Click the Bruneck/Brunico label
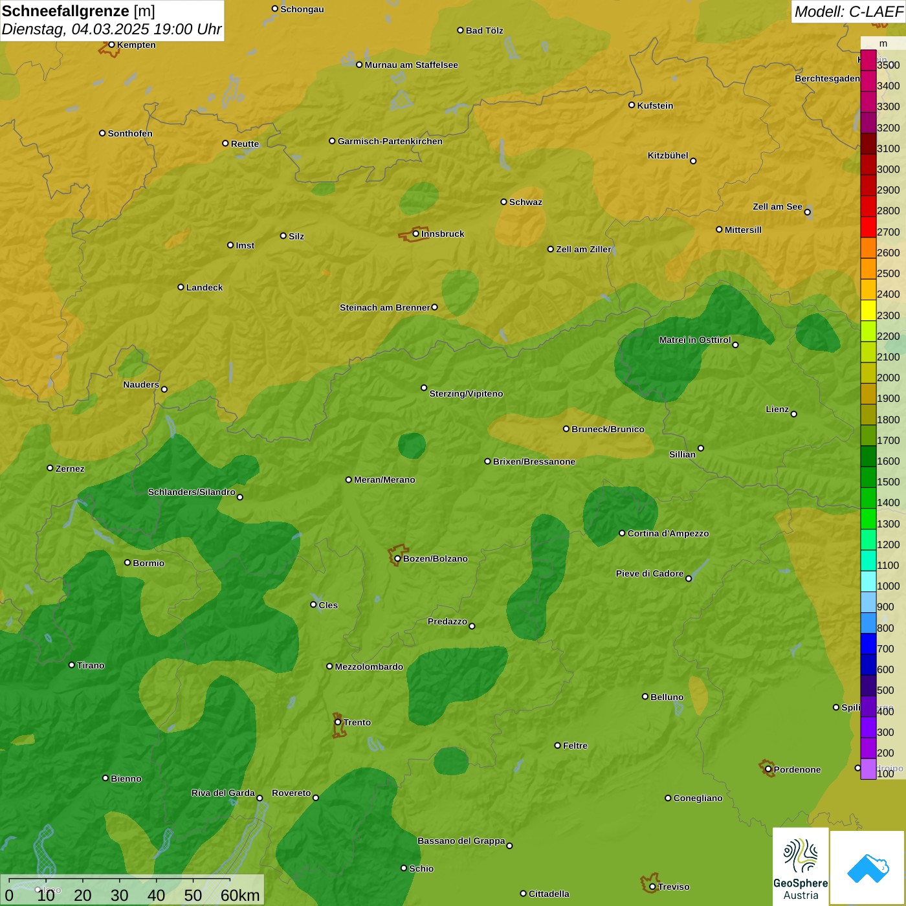This screenshot has width=906, height=906. (608, 429)
